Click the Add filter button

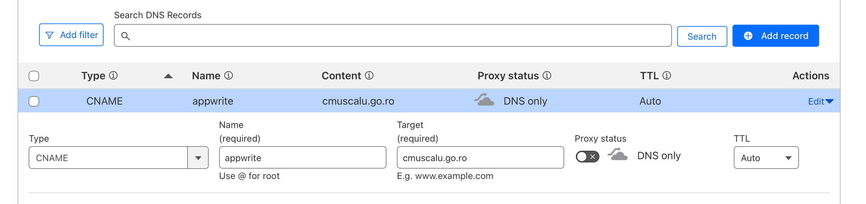click(71, 35)
